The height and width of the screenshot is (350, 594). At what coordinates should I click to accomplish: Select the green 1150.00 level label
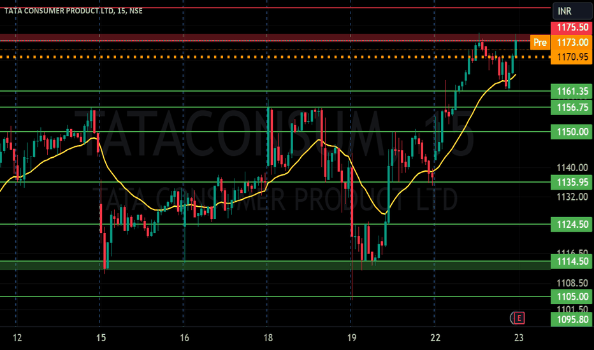572,132
